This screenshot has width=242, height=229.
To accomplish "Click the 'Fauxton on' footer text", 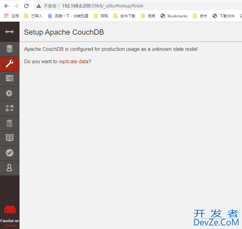I will pos(10,221).
